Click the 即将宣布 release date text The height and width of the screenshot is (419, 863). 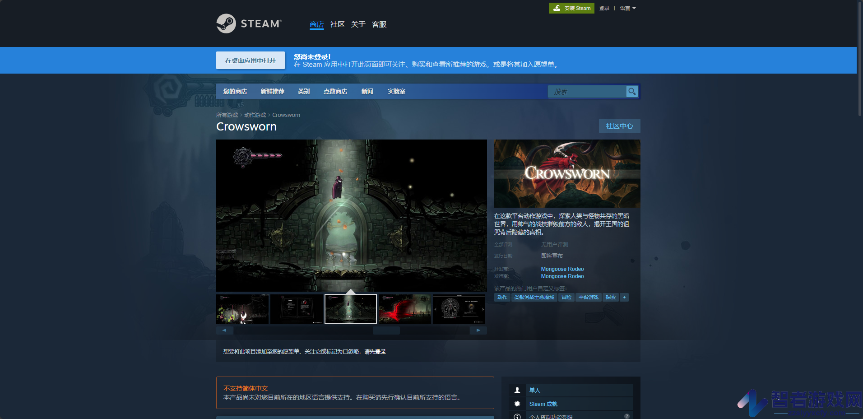(x=552, y=256)
